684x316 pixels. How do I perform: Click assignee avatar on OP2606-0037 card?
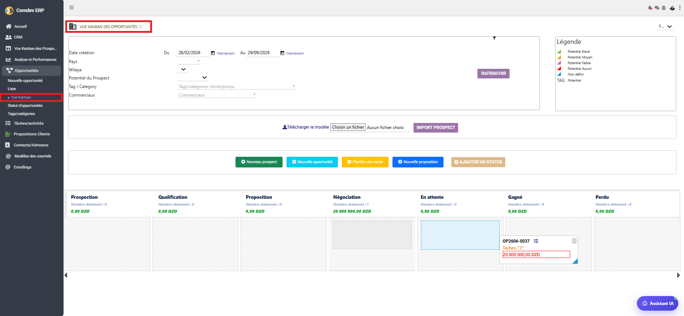coord(574,240)
